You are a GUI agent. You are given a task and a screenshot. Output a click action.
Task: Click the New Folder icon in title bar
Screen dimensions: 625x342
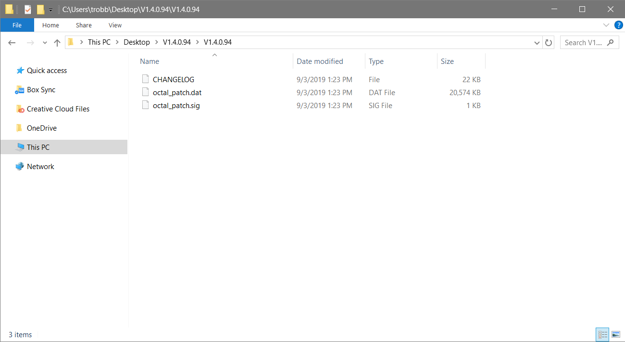point(40,9)
